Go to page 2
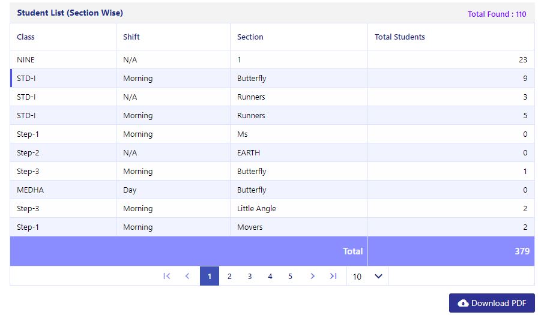 point(229,276)
